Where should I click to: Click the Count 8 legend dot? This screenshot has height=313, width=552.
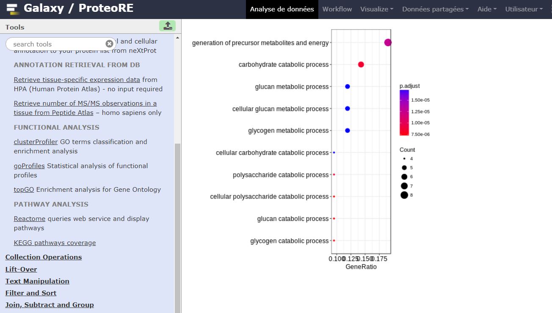coord(404,195)
